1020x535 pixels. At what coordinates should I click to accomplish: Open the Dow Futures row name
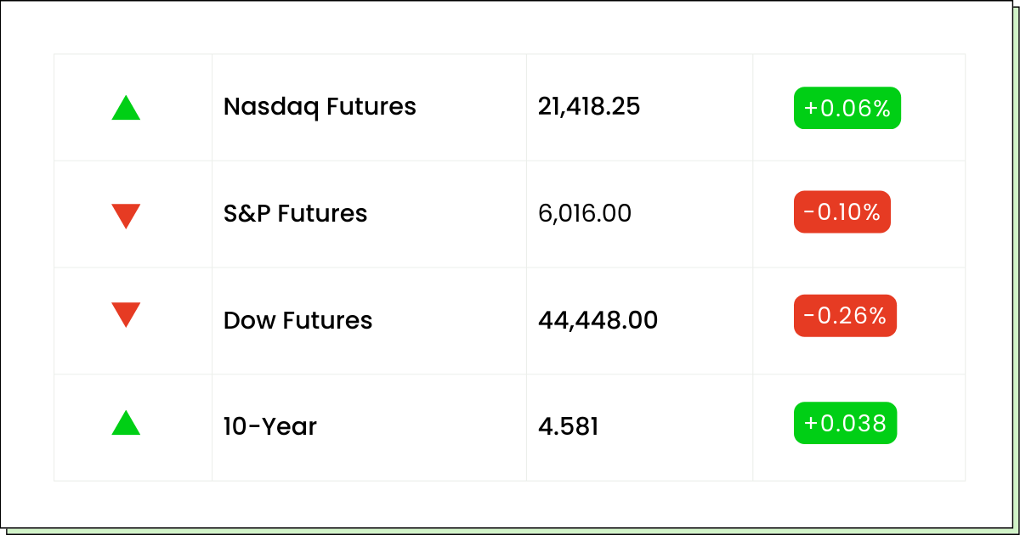pos(297,320)
